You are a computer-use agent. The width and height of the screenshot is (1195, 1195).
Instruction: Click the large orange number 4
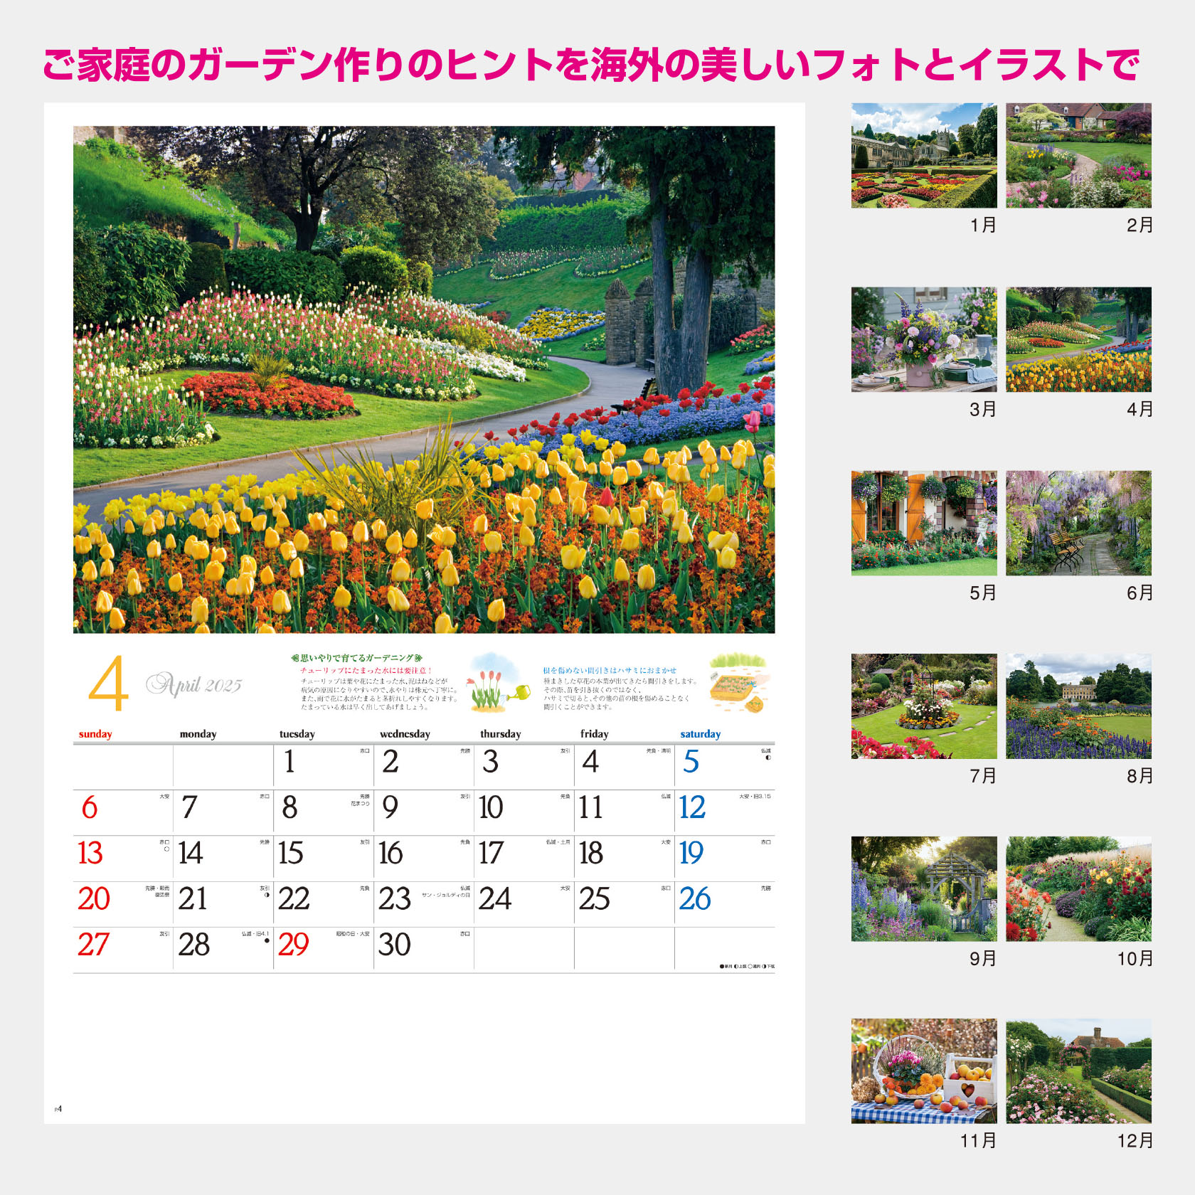(x=108, y=683)
